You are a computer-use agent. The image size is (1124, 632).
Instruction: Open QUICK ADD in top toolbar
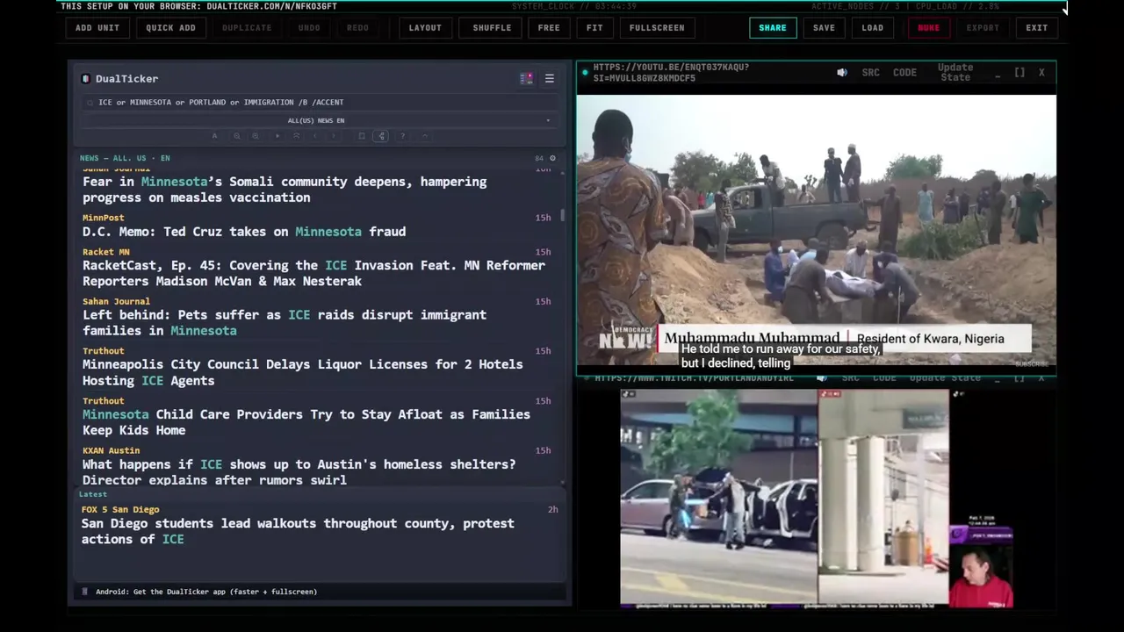170,27
